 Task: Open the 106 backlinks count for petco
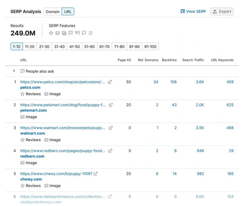[x=173, y=82]
